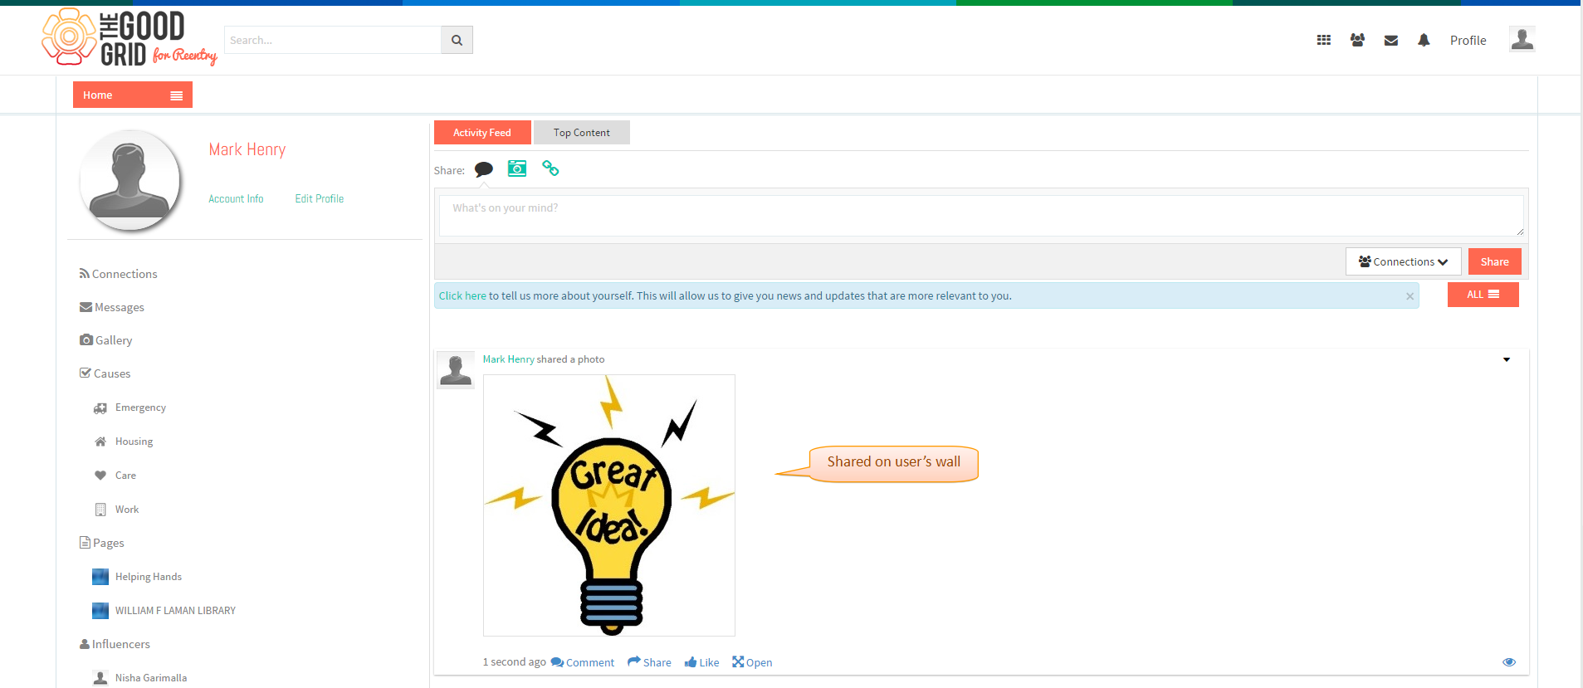Select the photo share camera icon
Viewport: 1583px width, 688px height.
[x=517, y=168]
